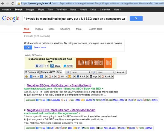Image resolution: width=164 pixels, height=137 pixels.
Task: Open +martin profile link in black bar
Action: coord(7,10)
